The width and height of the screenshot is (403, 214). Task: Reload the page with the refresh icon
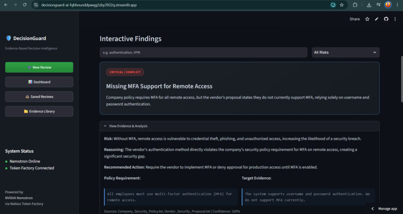pos(24,5)
